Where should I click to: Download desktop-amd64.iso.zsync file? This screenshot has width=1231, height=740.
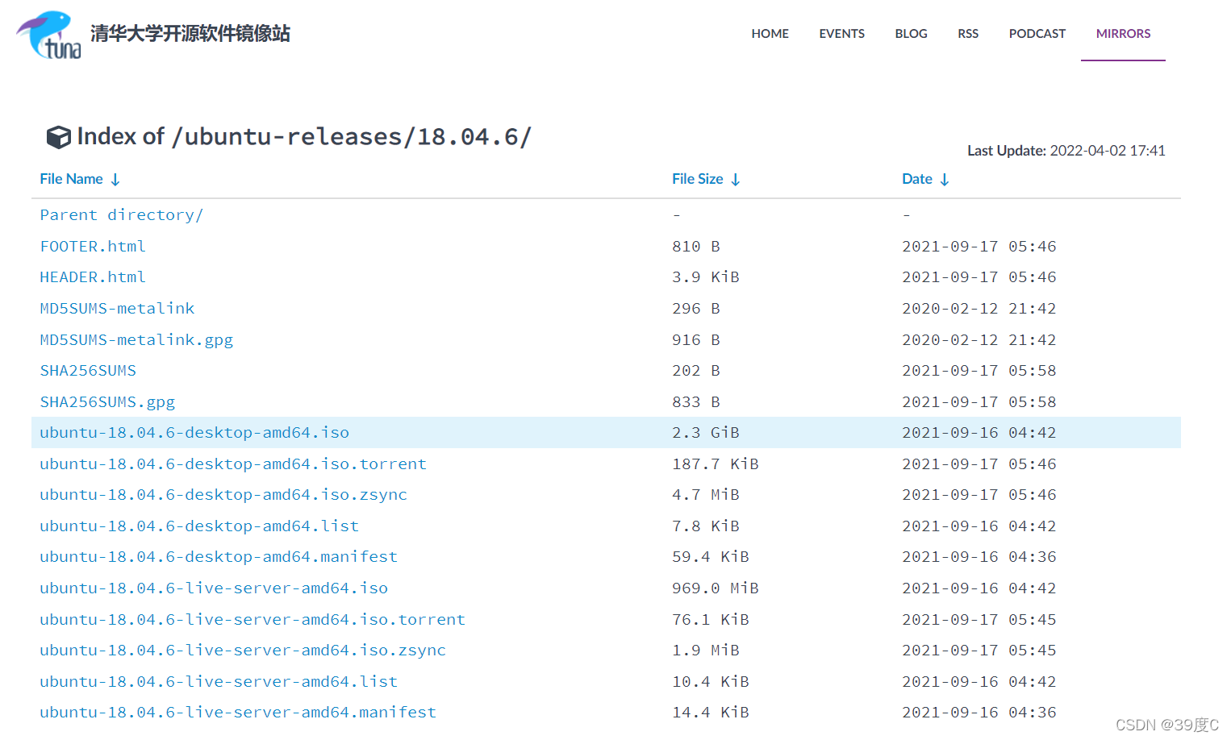coord(223,495)
